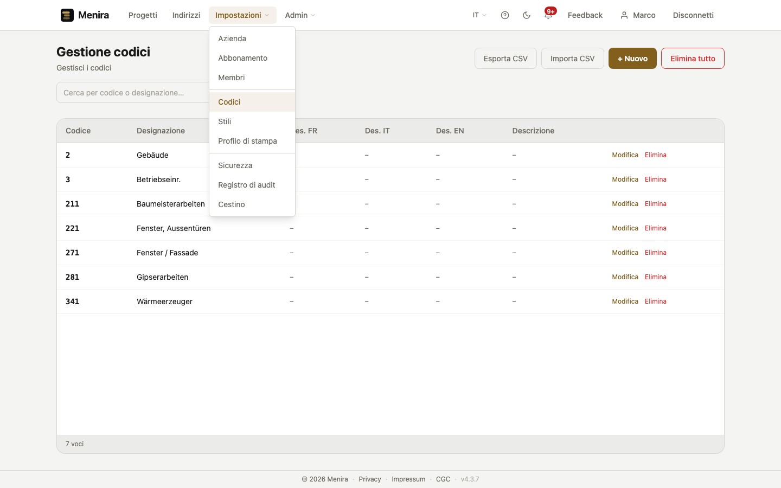Click Elimina for code 2 Gebäude
The width and height of the screenshot is (781, 488).
(655, 155)
